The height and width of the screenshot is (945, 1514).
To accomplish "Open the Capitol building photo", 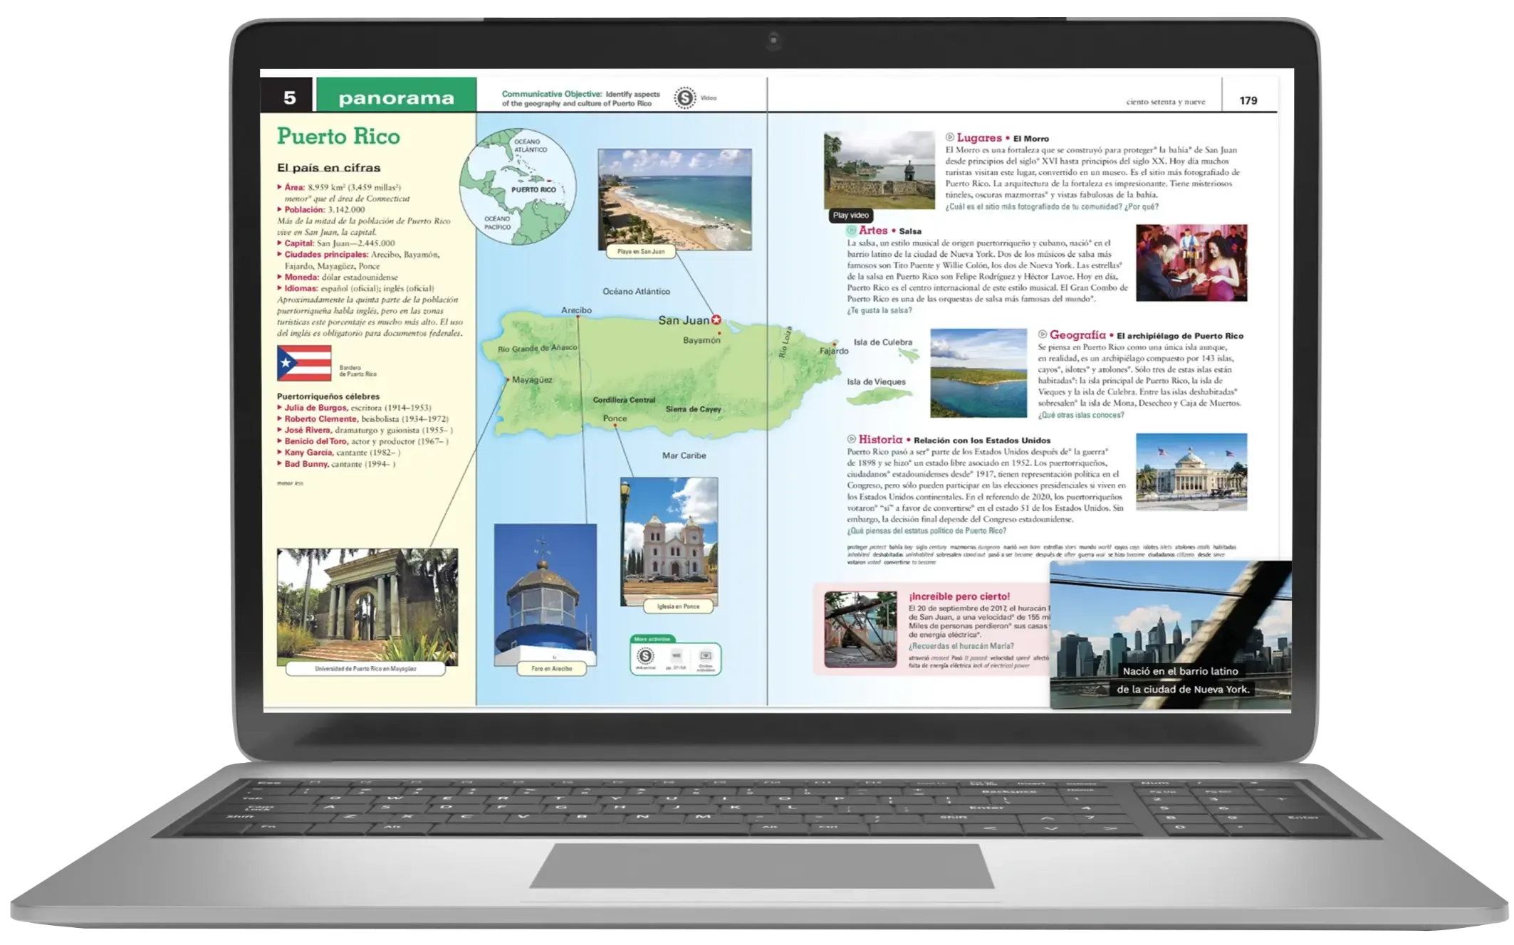I will pos(1191,472).
